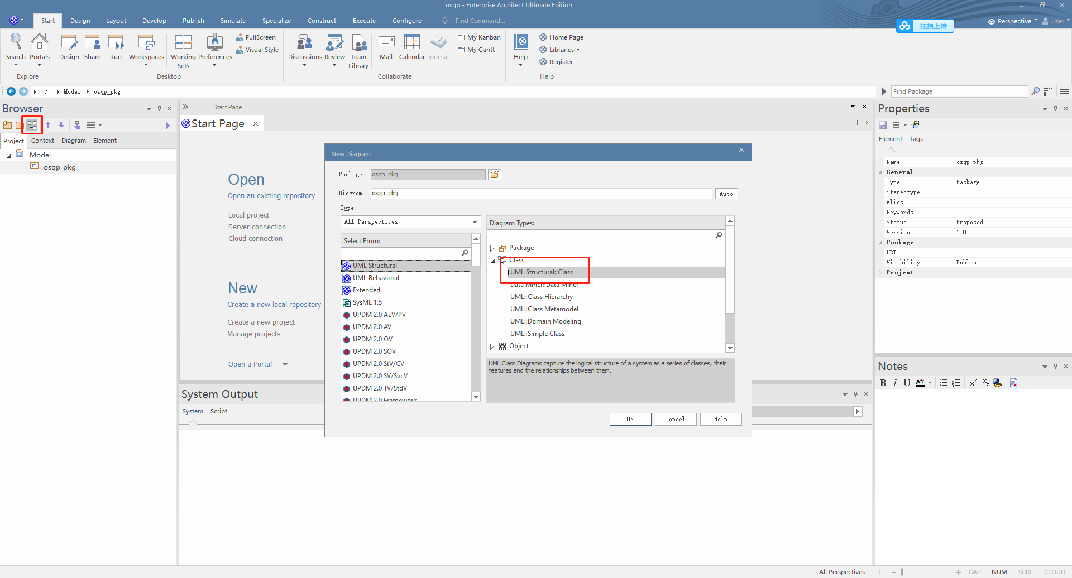Click the Diagram name input field
The height and width of the screenshot is (578, 1072).
541,193
